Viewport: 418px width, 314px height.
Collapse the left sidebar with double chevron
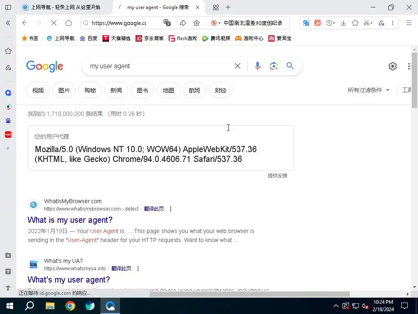(x=8, y=23)
